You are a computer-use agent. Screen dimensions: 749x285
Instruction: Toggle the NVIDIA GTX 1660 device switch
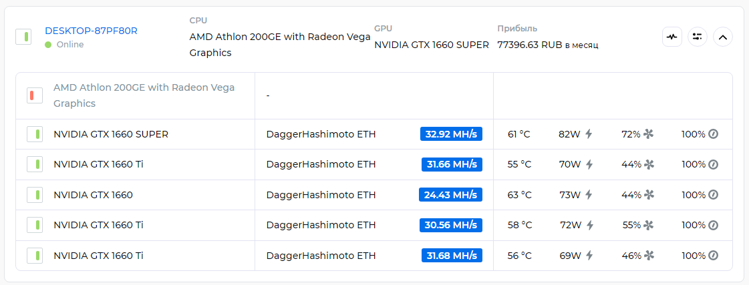pos(35,195)
